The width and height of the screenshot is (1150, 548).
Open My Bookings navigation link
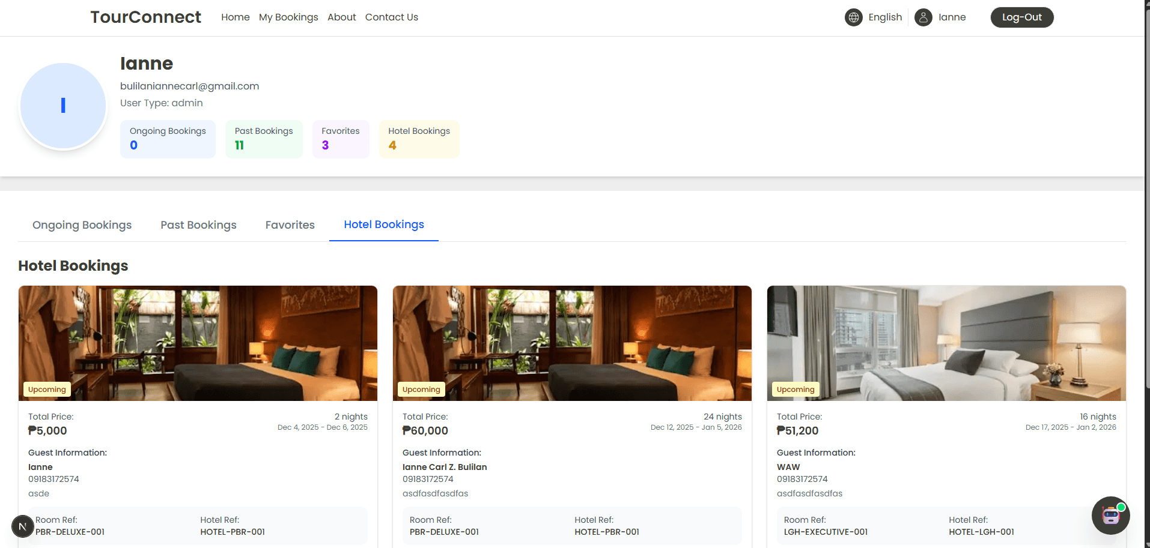(288, 17)
